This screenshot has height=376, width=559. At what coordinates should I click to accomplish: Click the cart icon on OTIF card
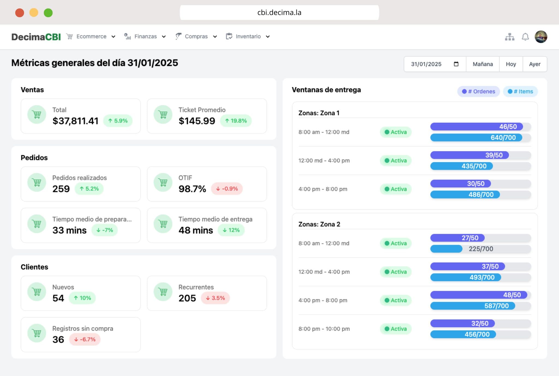(163, 183)
